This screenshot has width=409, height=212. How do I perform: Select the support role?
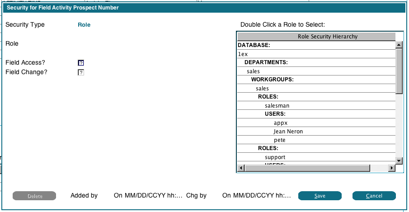[x=275, y=157]
